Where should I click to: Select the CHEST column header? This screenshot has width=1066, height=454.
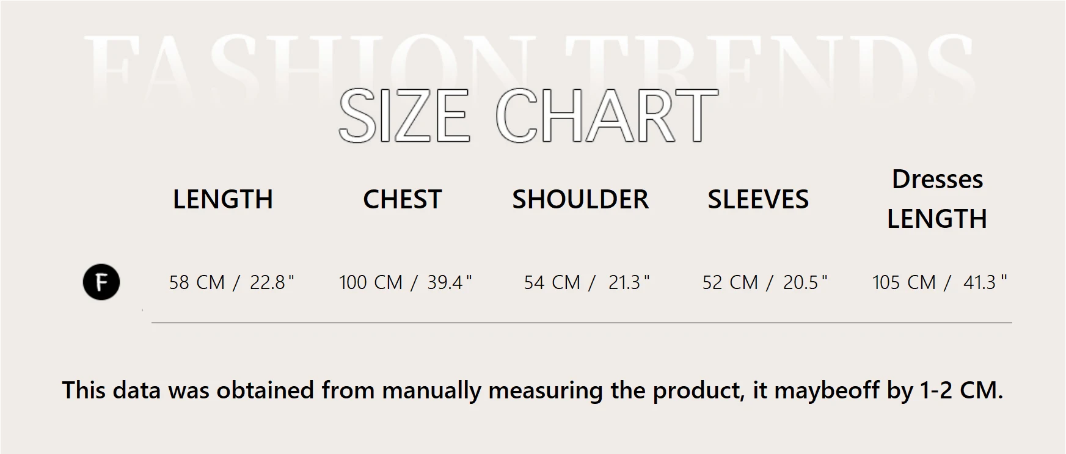(x=402, y=199)
